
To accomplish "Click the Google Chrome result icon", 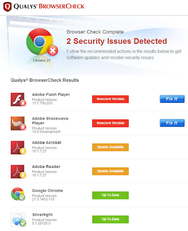I will click(18, 194).
